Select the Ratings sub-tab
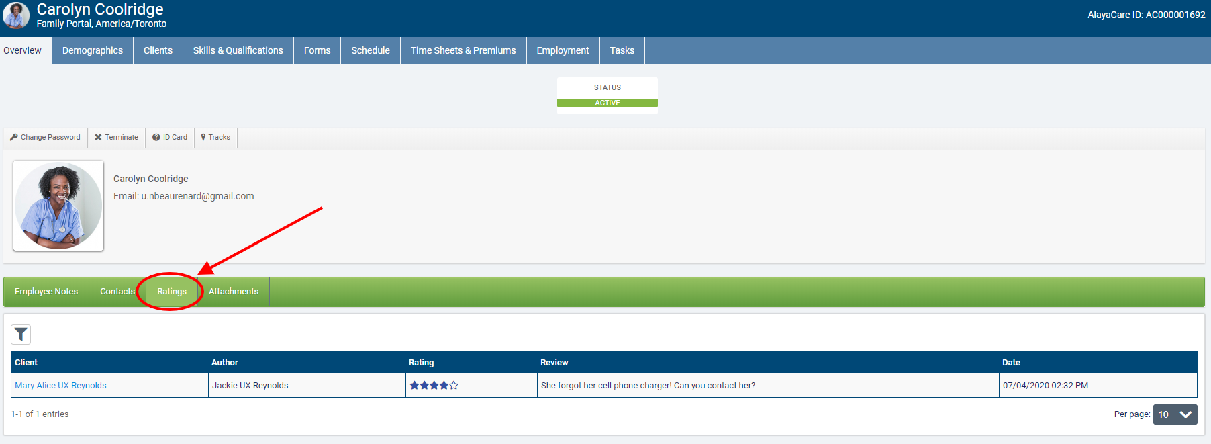Screen dimensions: 1211x444 (172, 292)
